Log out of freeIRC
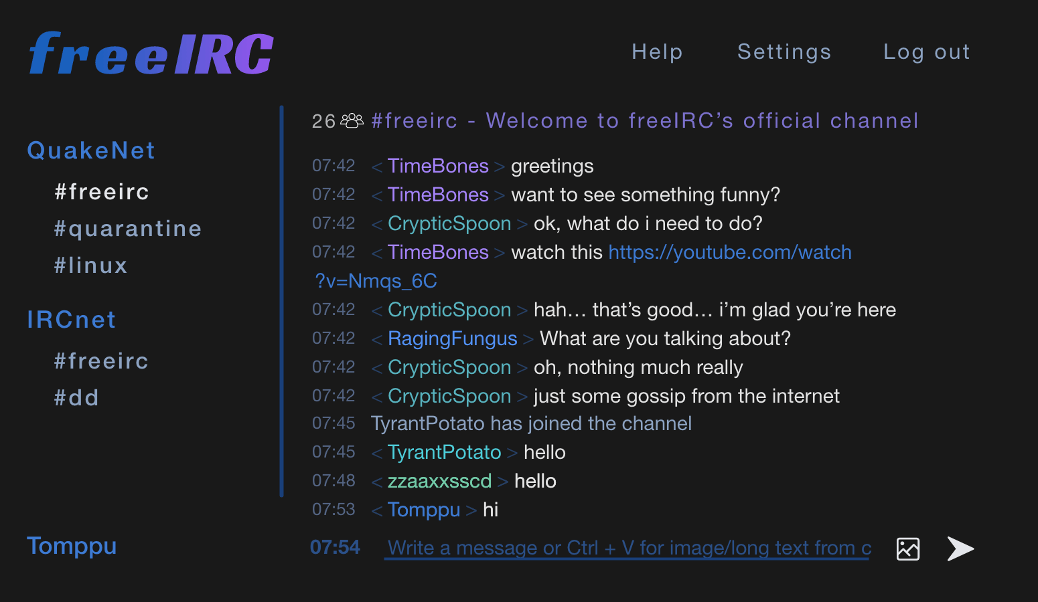This screenshot has width=1038, height=602. pyautogui.click(x=926, y=52)
